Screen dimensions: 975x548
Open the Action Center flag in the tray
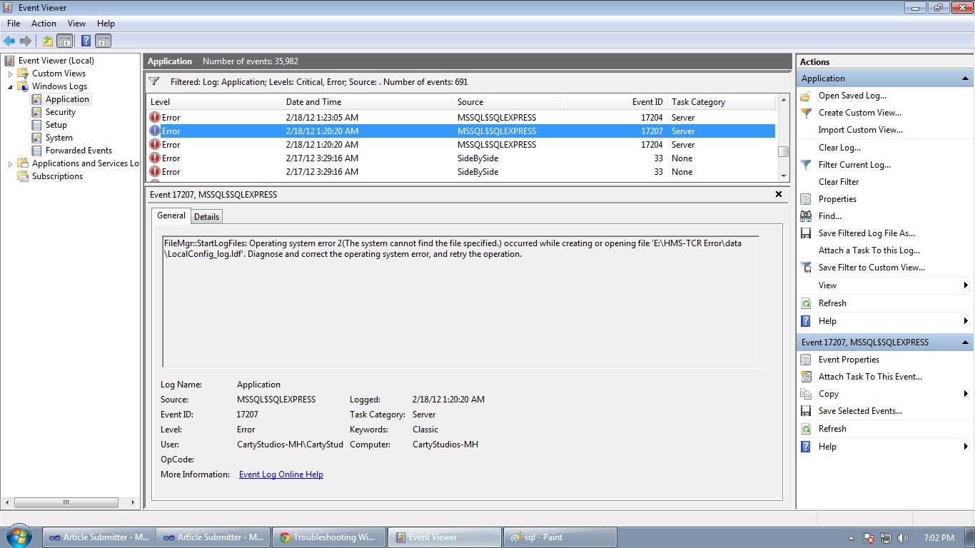pyautogui.click(x=869, y=538)
